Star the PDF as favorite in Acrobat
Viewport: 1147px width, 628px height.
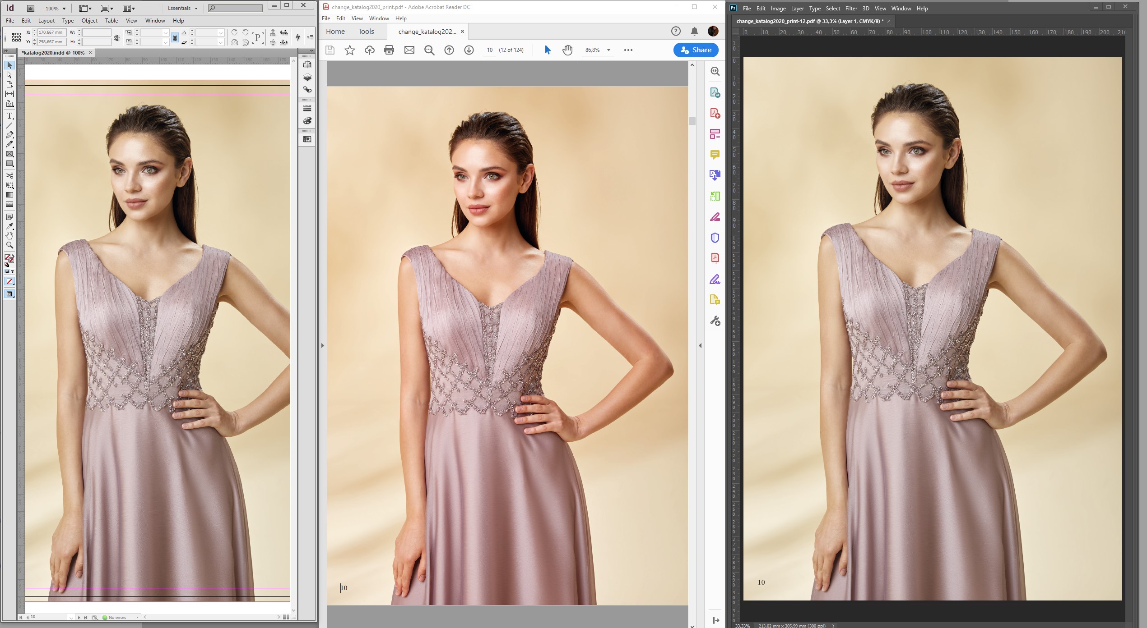[350, 50]
